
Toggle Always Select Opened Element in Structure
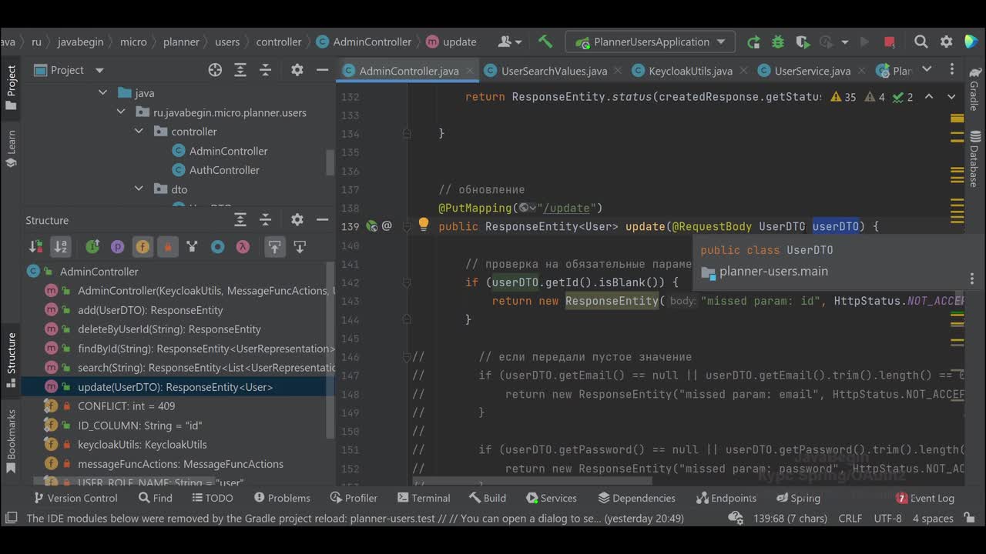point(275,247)
